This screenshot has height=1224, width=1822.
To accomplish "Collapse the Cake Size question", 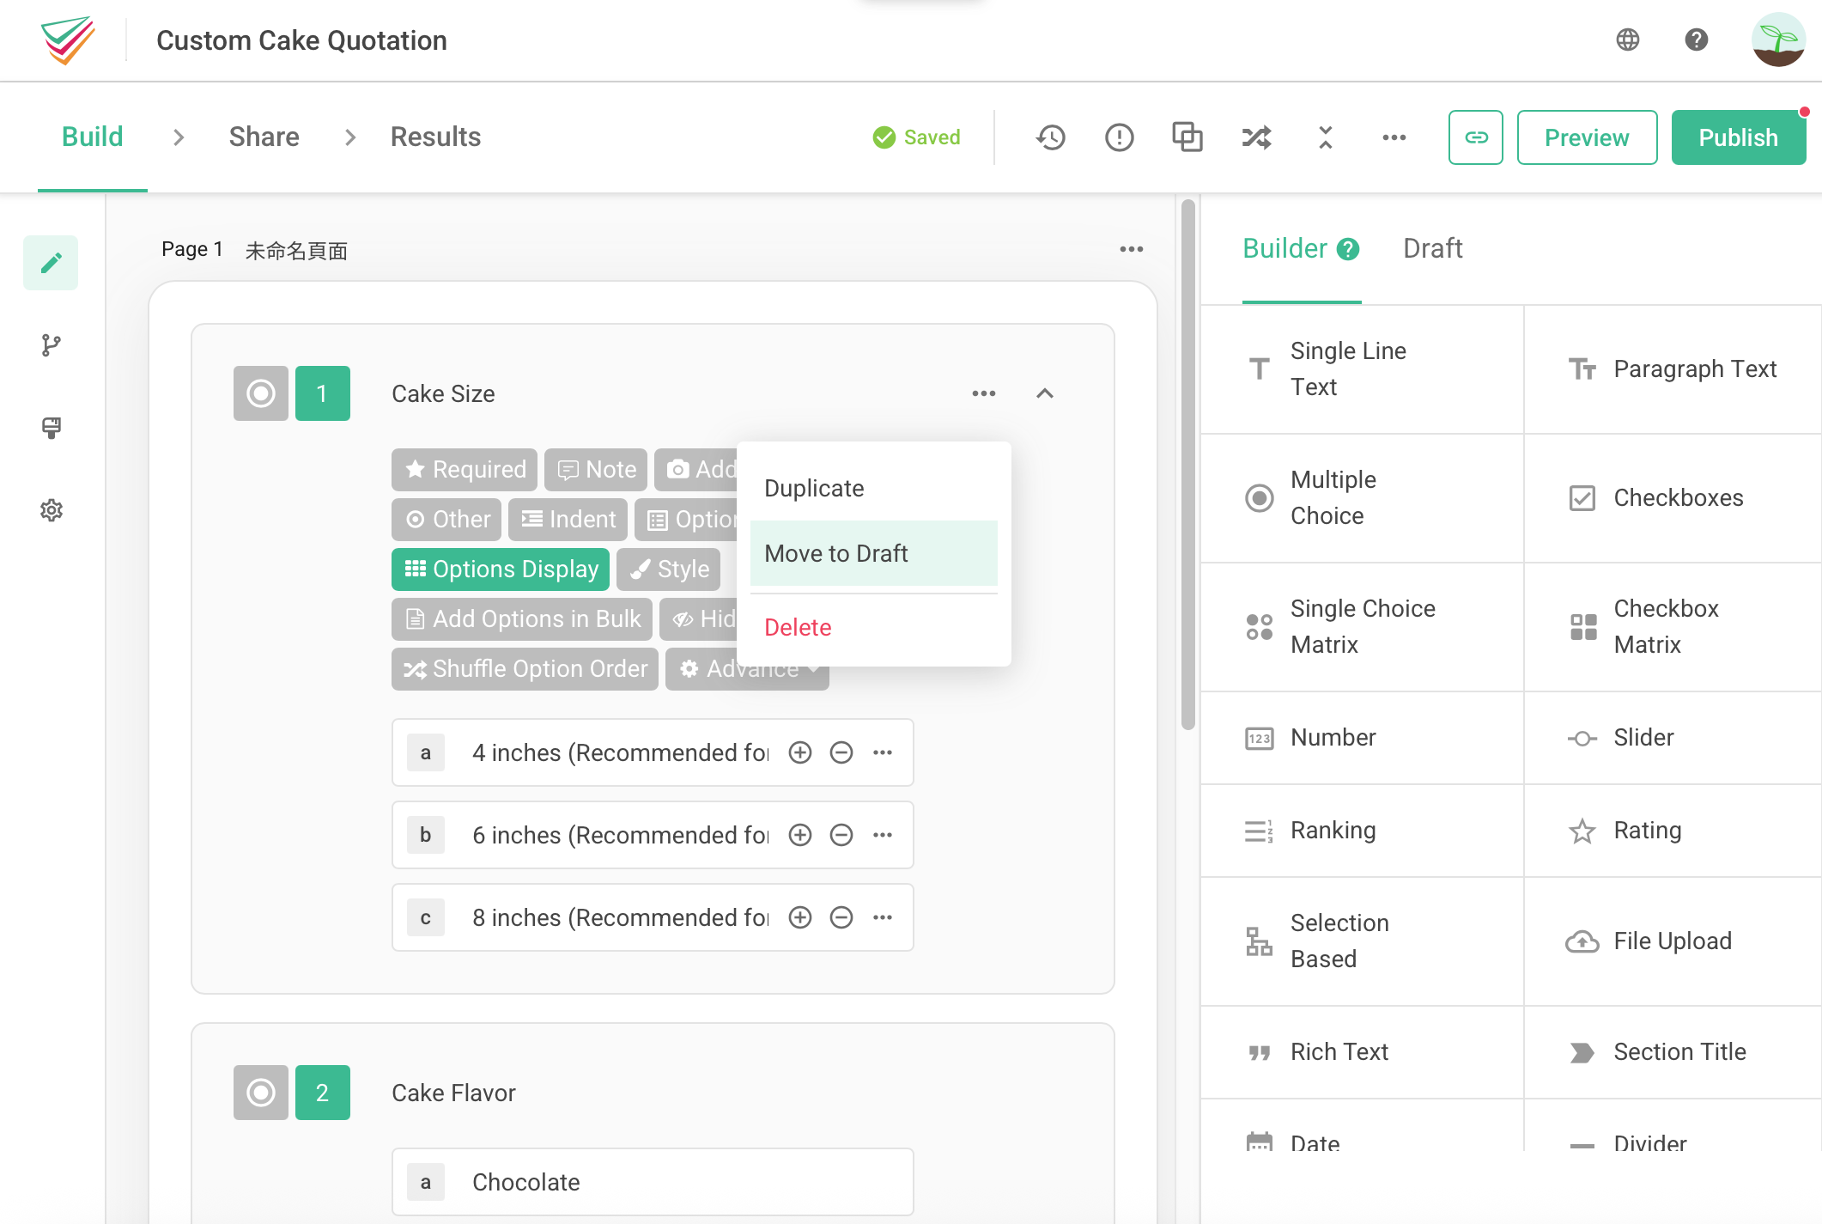I will tap(1044, 393).
